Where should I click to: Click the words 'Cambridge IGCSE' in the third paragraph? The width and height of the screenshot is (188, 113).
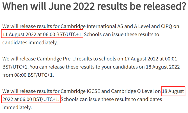[80, 91]
